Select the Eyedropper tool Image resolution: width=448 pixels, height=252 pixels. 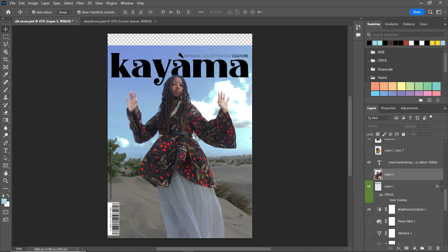coord(6,75)
